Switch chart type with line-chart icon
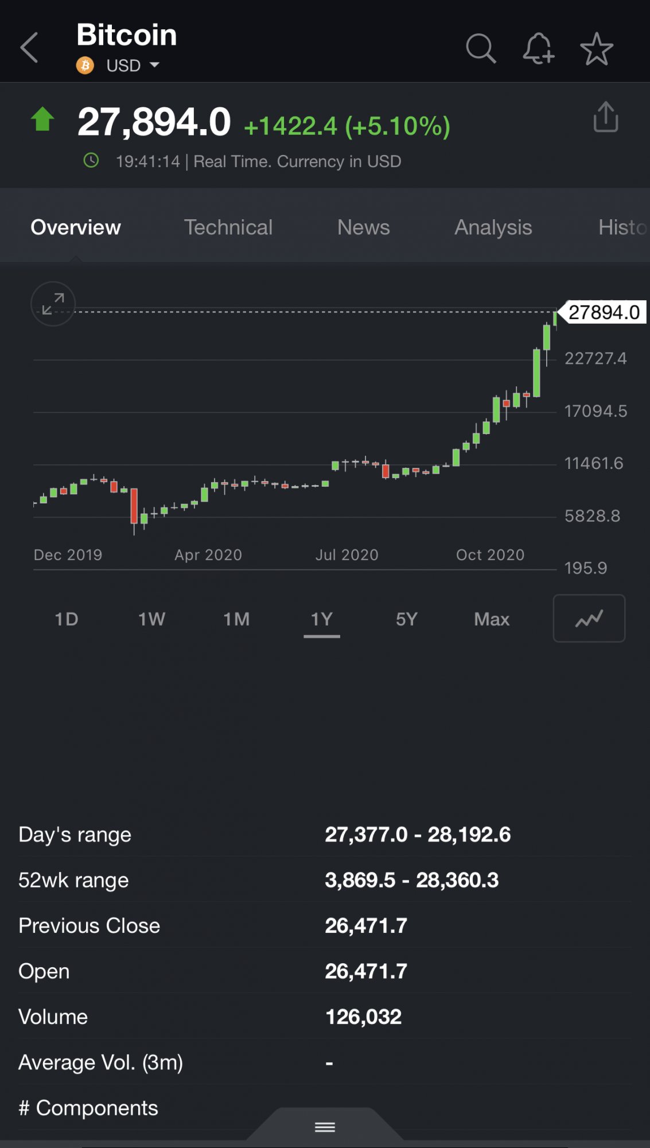Viewport: 650px width, 1148px height. point(589,618)
